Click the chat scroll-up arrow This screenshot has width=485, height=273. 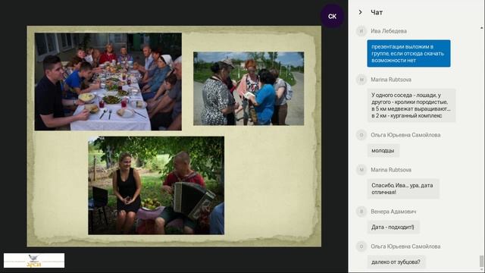481,28
